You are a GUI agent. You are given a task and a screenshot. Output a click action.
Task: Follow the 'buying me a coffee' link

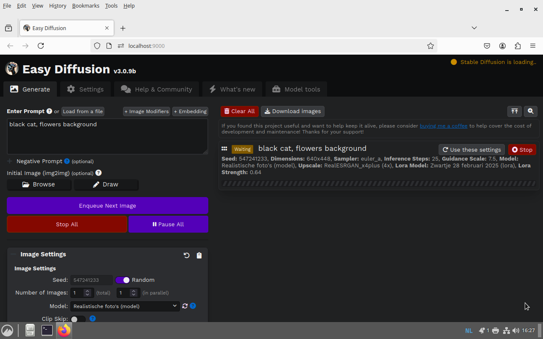pyautogui.click(x=443, y=126)
